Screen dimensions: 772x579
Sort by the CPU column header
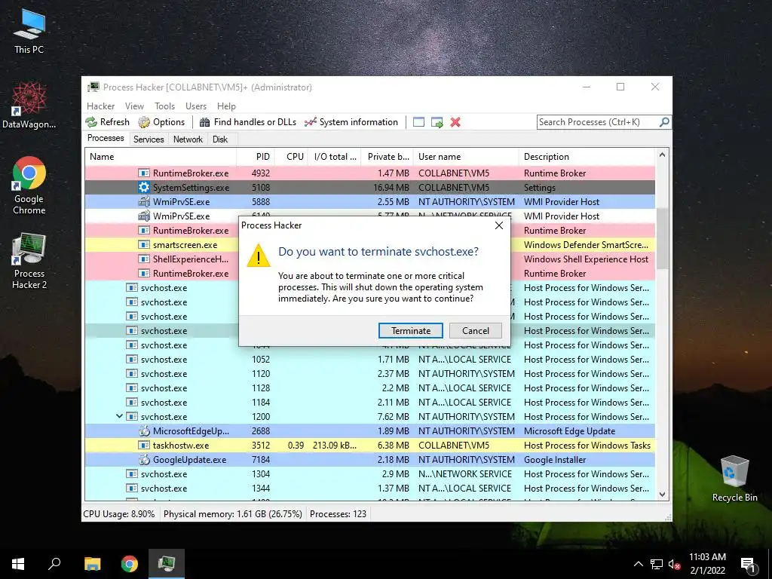tap(291, 157)
